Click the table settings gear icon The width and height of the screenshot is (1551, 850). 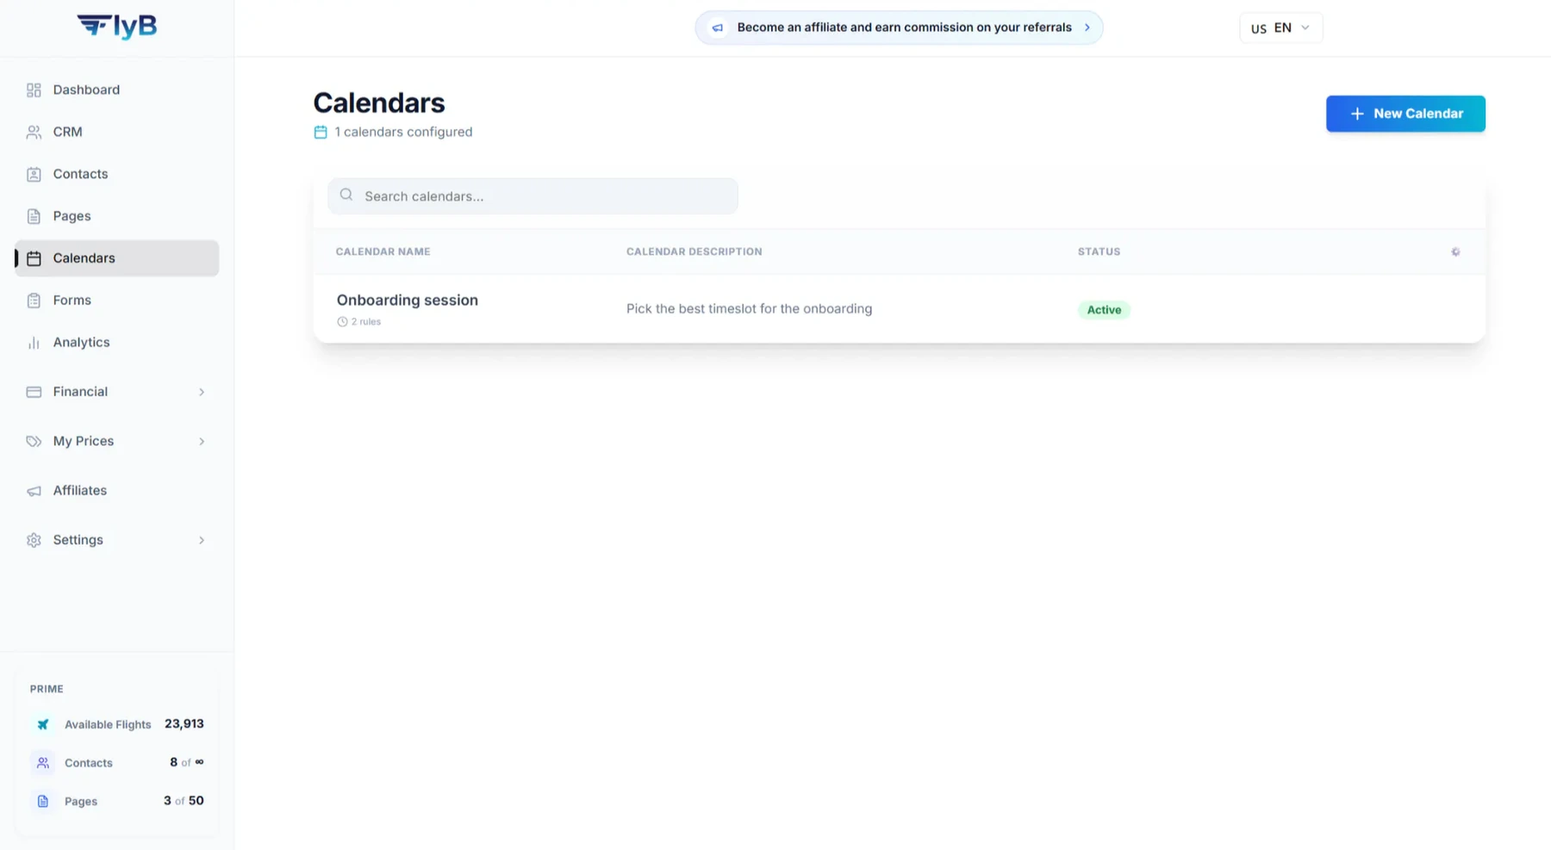pos(1455,251)
